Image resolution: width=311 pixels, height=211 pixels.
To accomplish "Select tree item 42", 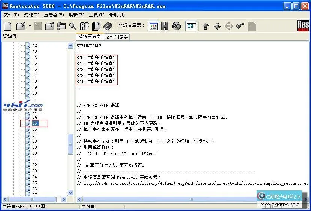I will coord(34,45).
